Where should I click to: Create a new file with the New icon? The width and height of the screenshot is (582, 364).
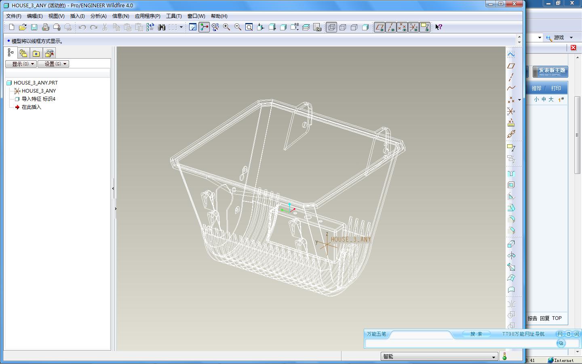click(x=12, y=27)
